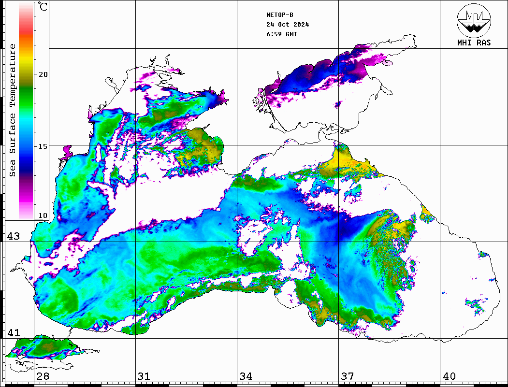Click the longitude label "40"

[449, 376]
